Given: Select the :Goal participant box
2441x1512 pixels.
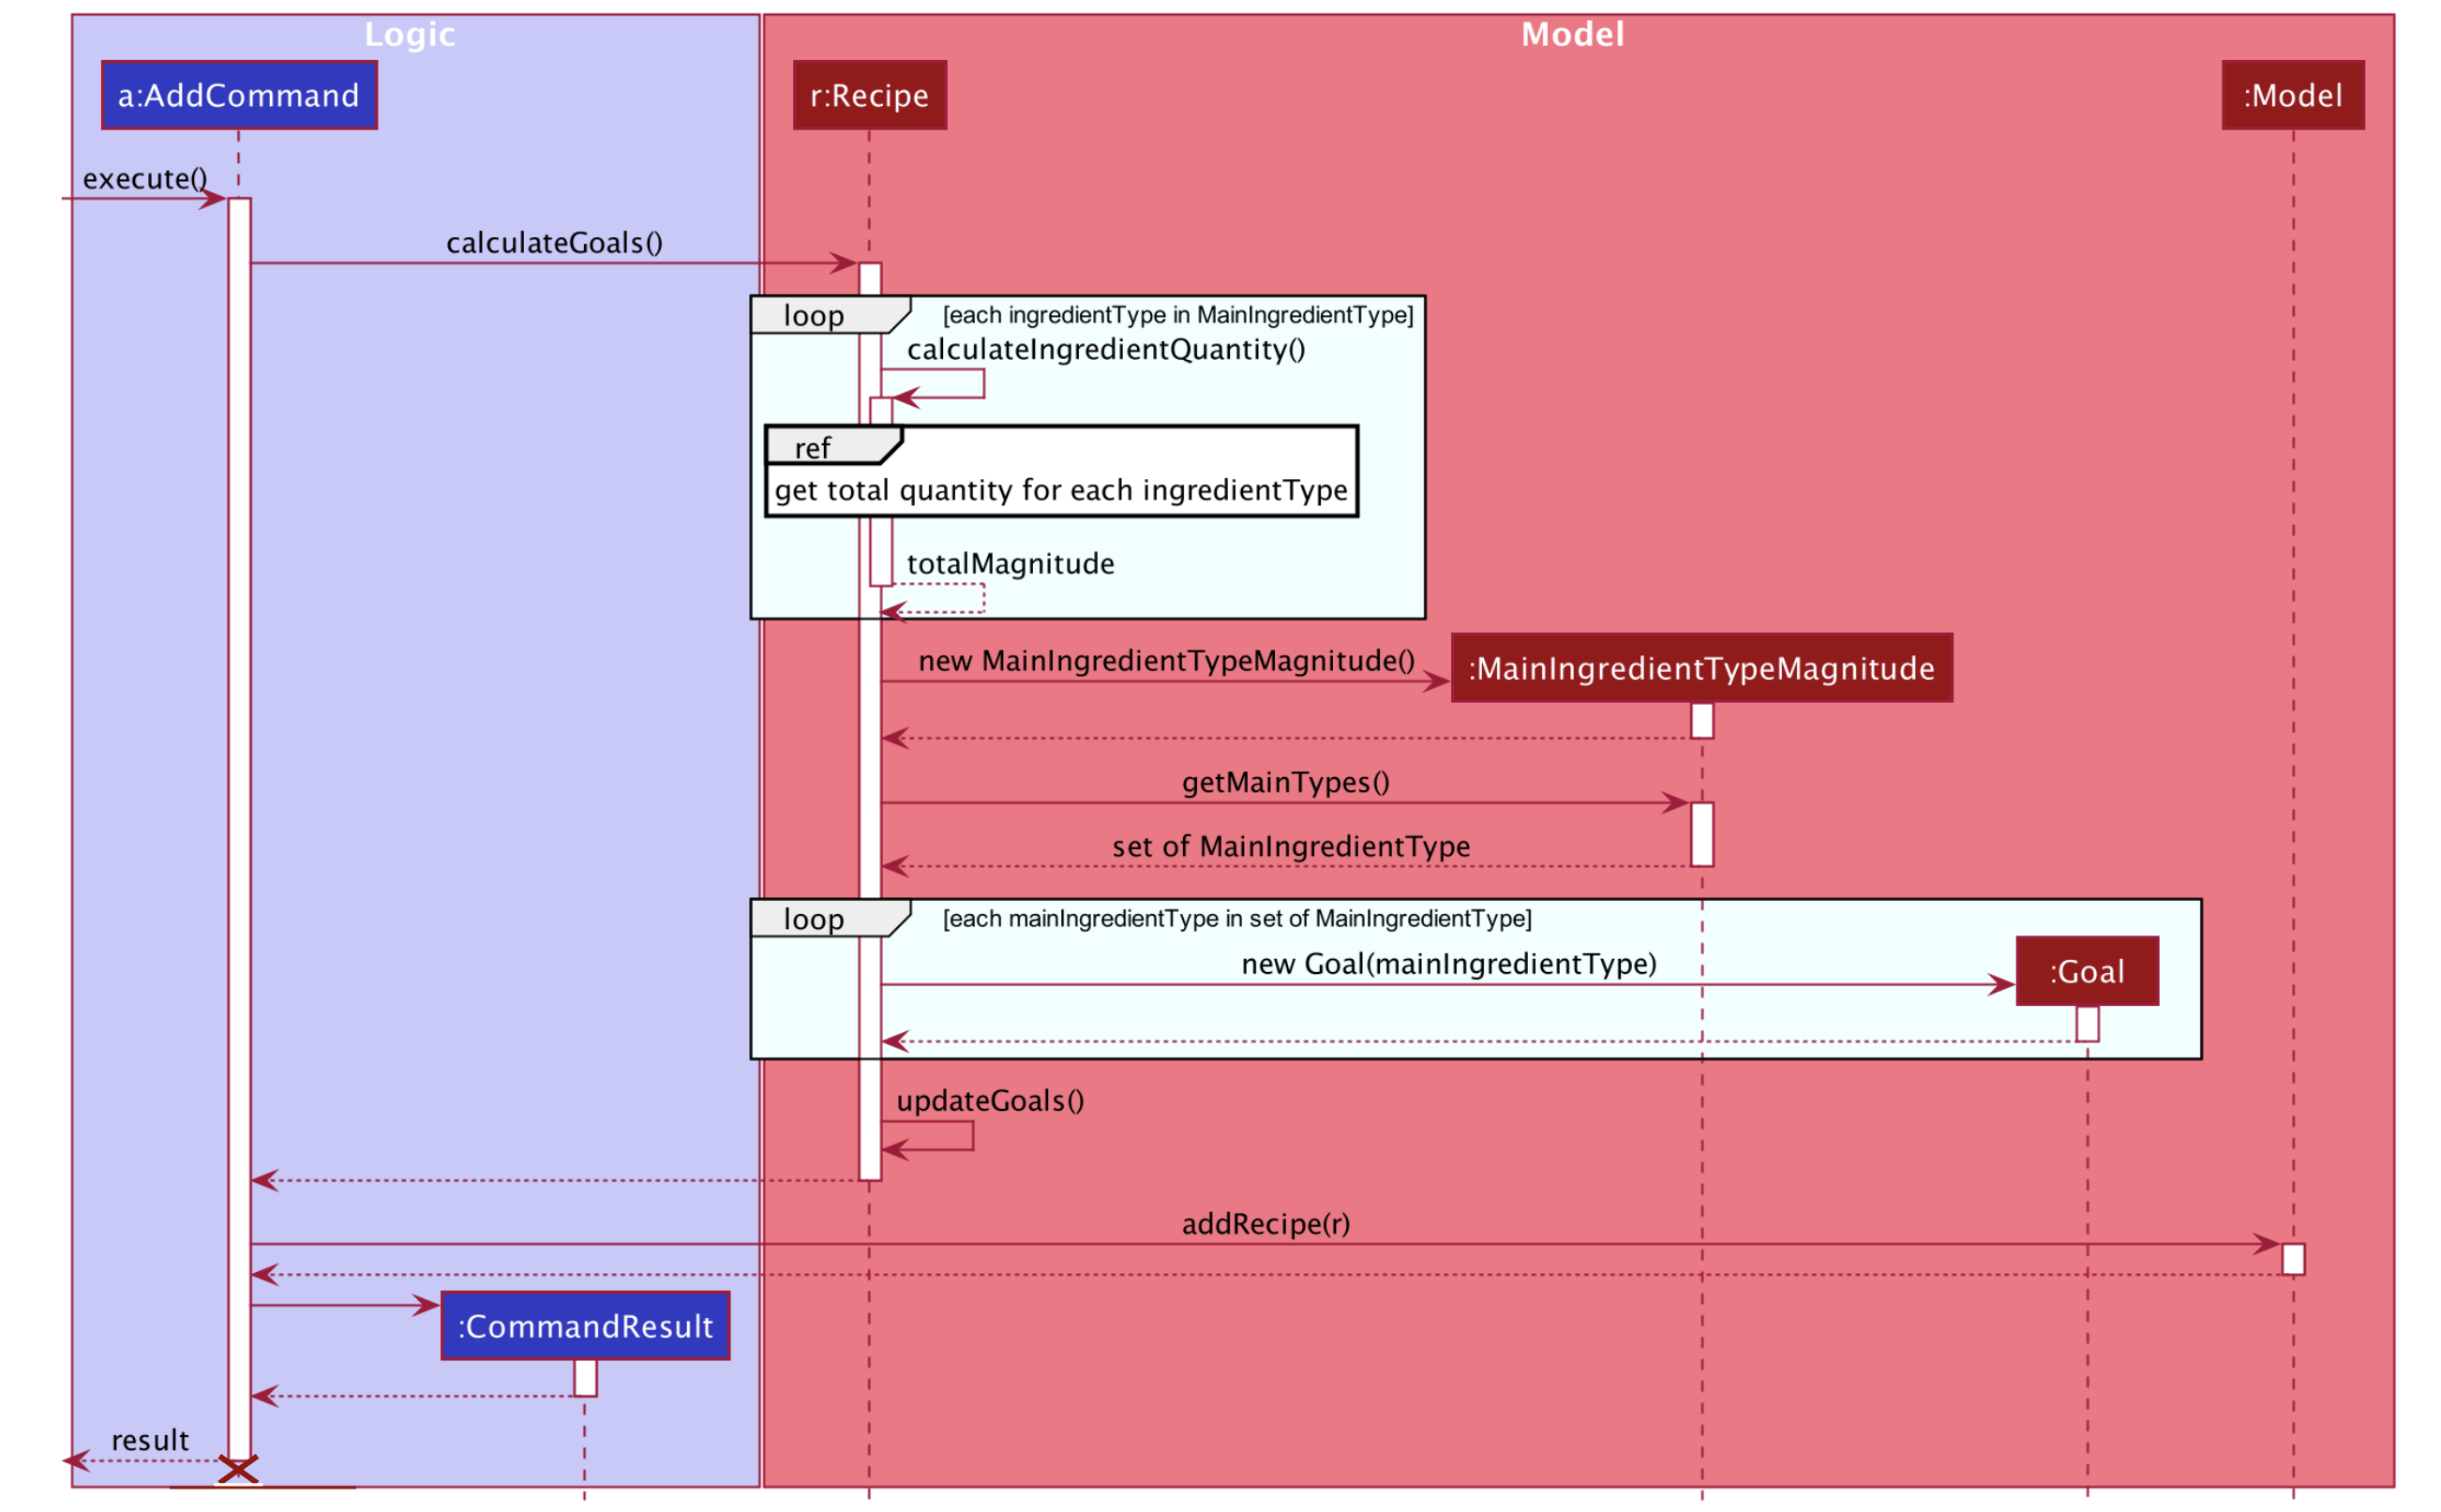Looking at the screenshot, I should pyautogui.click(x=2087, y=971).
